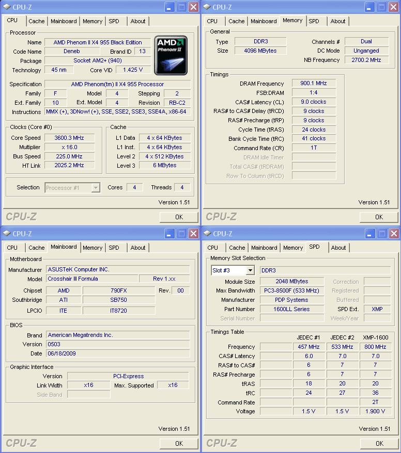Close the Memory tab window
This screenshot has width=401, height=453.
pyautogui.click(x=393, y=7)
